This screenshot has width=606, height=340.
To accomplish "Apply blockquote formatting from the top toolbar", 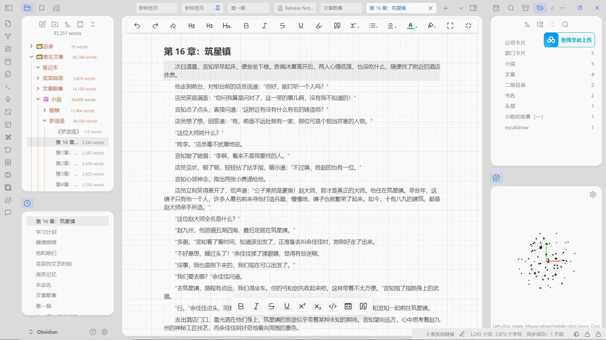I will 337,26.
